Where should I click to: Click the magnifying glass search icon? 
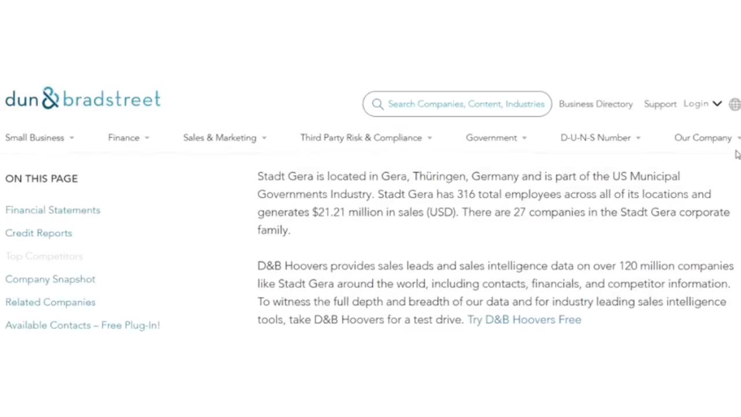pyautogui.click(x=377, y=104)
